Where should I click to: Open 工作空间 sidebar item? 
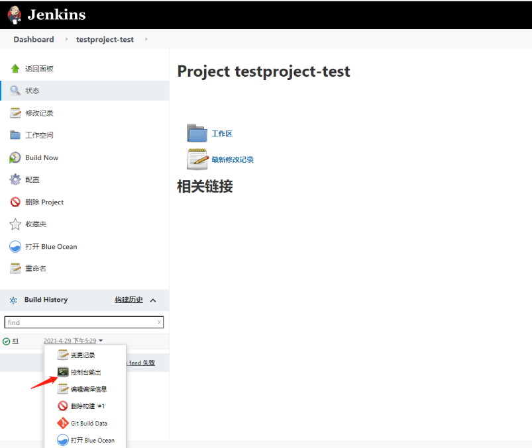[39, 135]
